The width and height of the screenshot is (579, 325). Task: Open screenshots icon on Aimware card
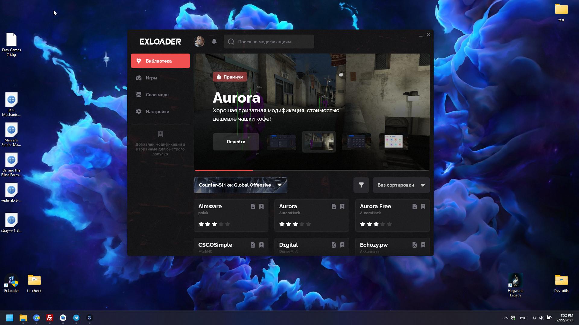tap(253, 206)
